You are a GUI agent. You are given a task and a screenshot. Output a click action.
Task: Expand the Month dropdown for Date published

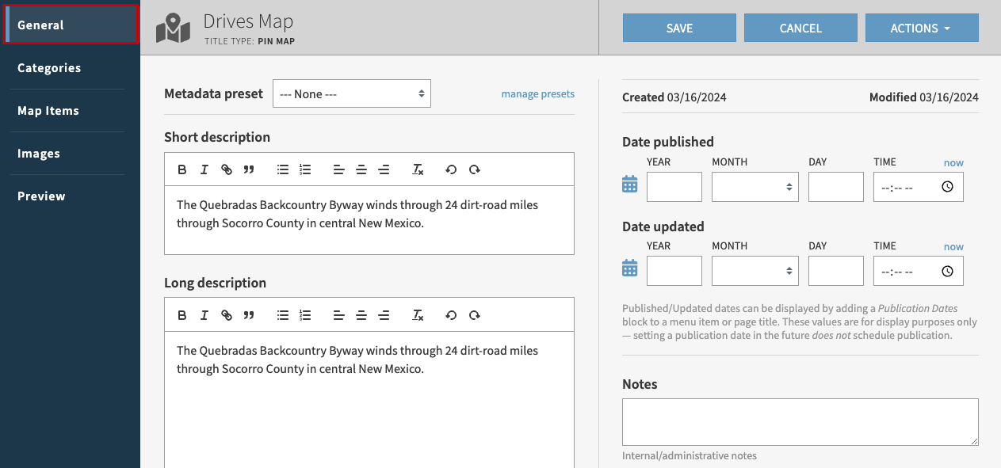pos(755,187)
